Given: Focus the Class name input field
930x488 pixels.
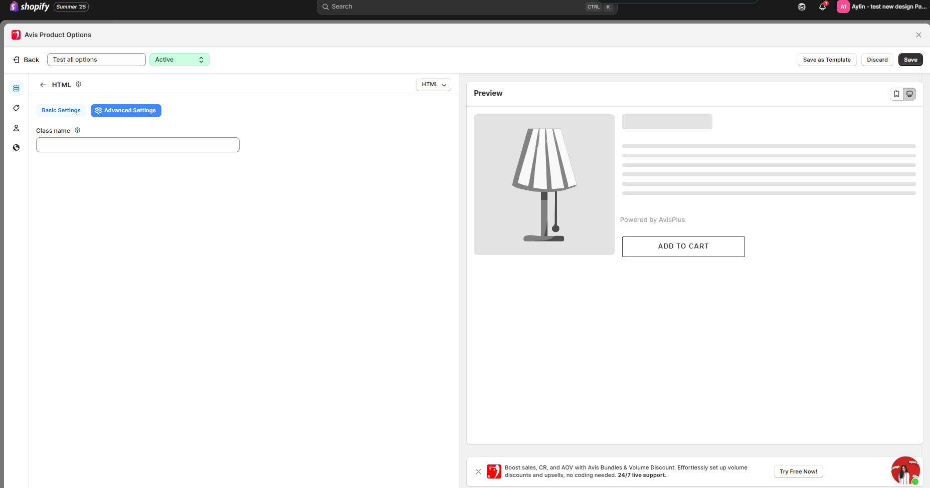Looking at the screenshot, I should [137, 145].
